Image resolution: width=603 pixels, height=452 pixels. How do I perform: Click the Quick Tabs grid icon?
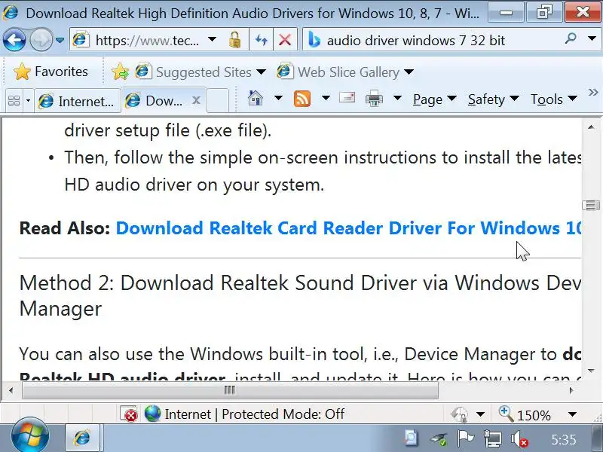point(14,101)
